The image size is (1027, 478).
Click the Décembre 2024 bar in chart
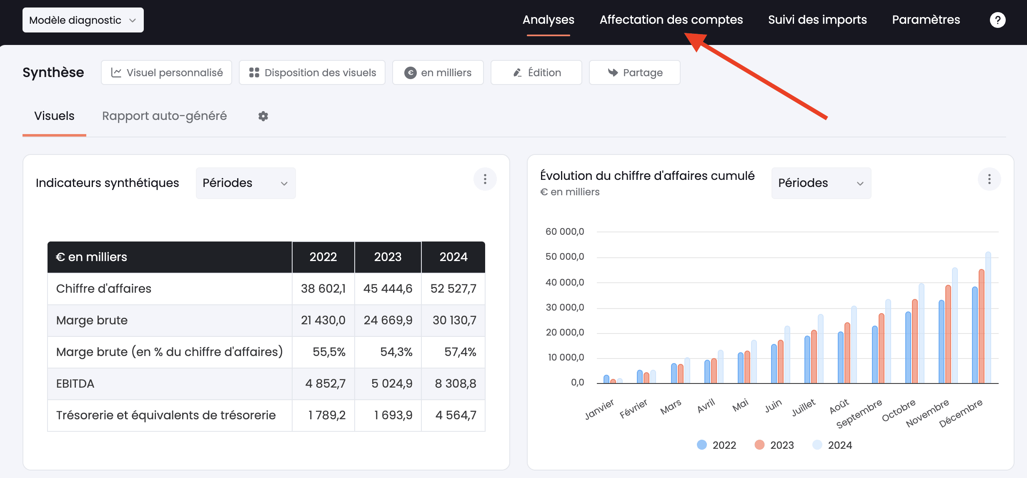point(988,317)
